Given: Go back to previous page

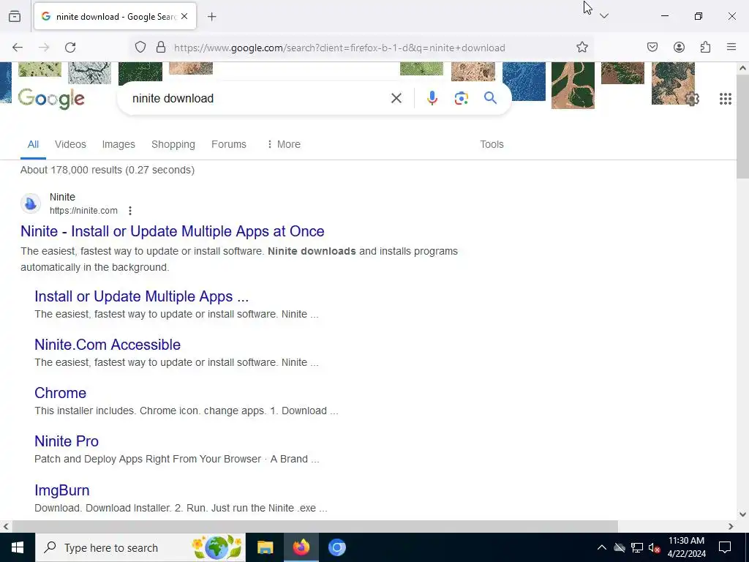Looking at the screenshot, I should coord(18,48).
